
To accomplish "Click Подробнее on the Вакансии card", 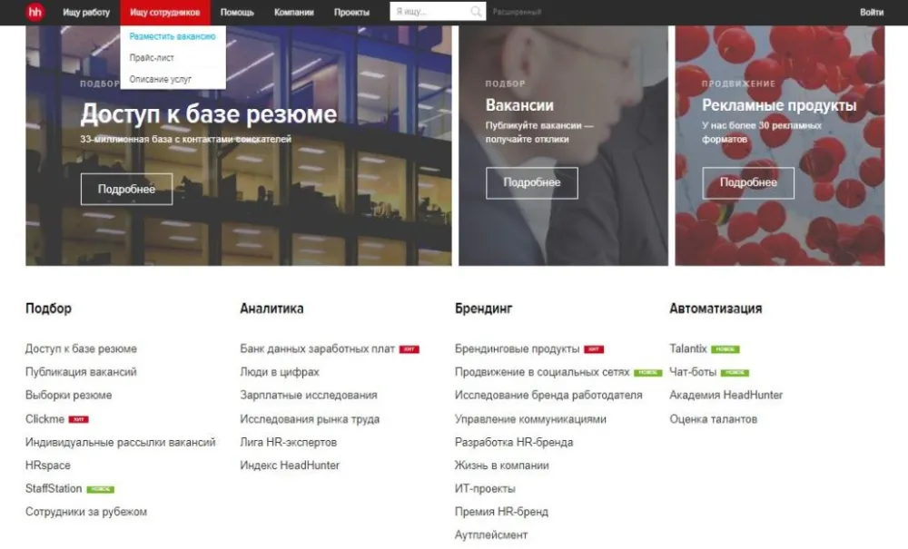I will (531, 182).
